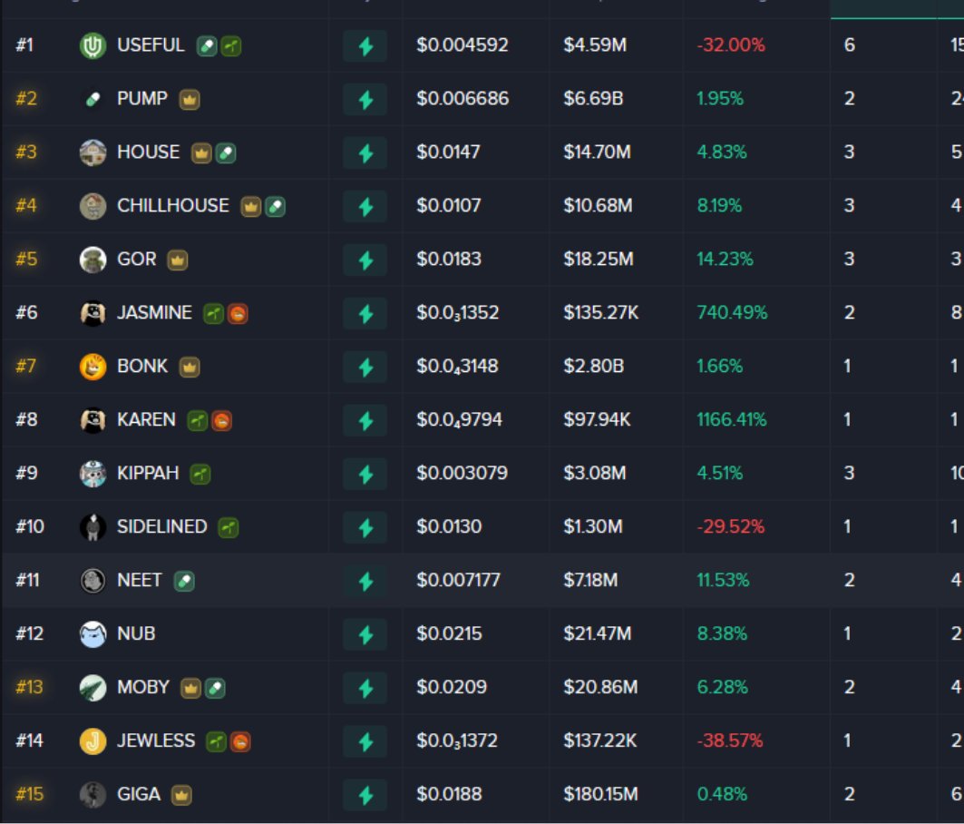Click the lightning quick-buy icon for JASMINE
Viewport: 964px width, 824px height.
tap(365, 314)
